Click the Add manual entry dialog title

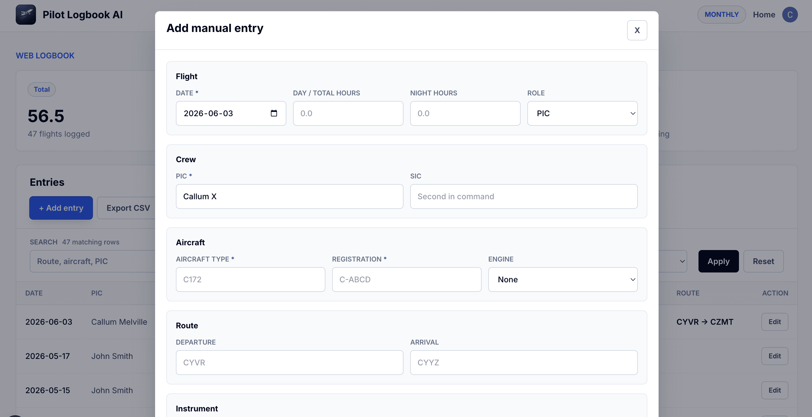215,28
